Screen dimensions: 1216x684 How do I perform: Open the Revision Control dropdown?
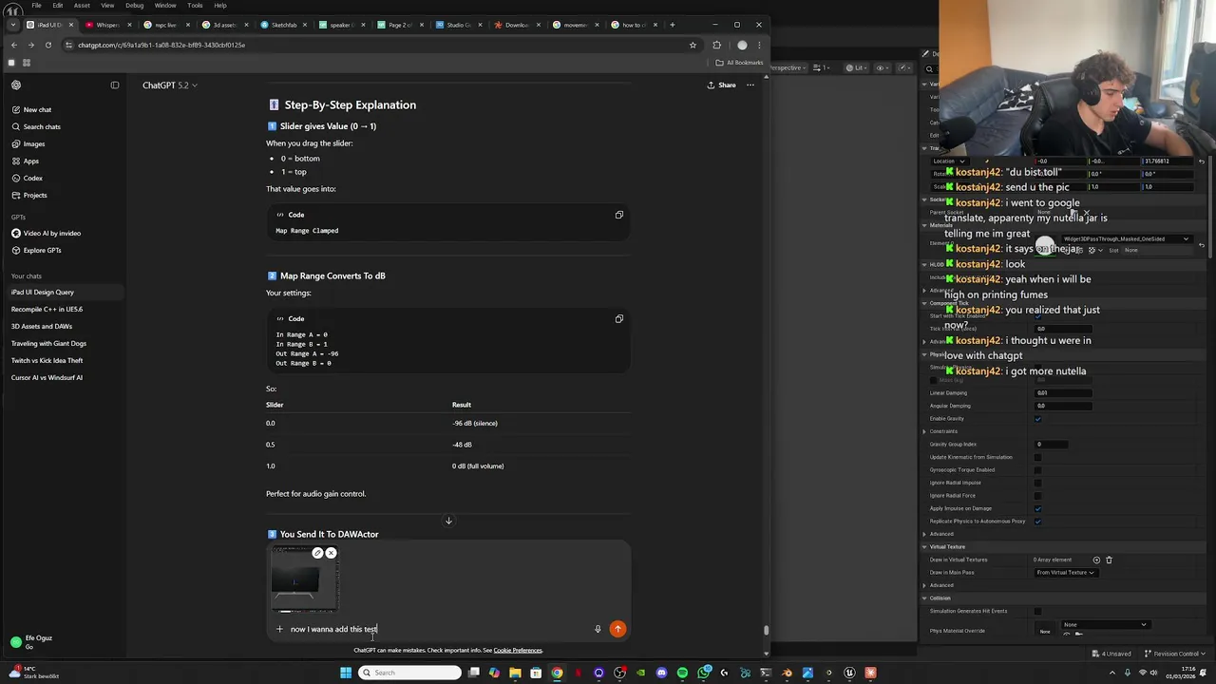[x=1176, y=654]
